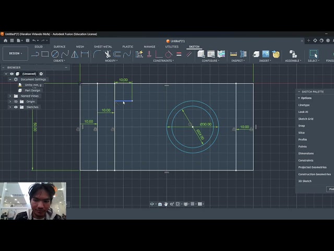Select the Trim scissors tool
The image size is (334, 251).
click(108, 54)
